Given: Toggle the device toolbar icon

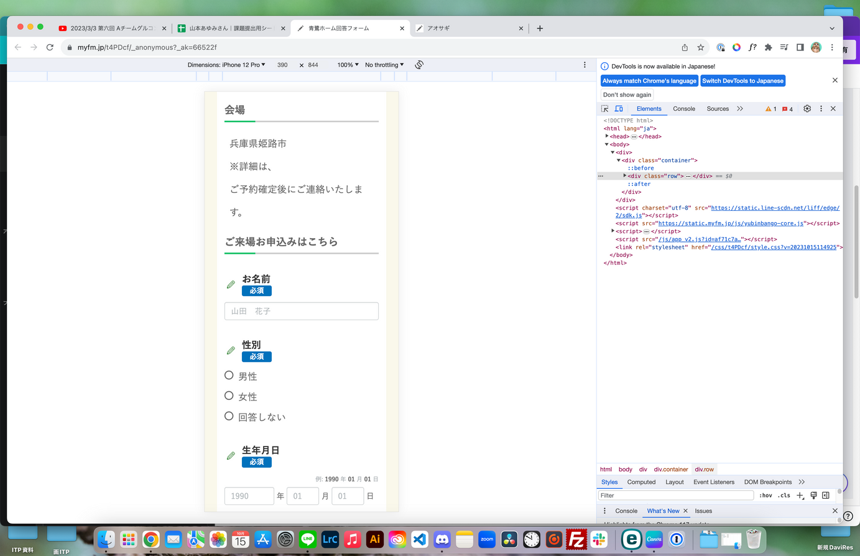Looking at the screenshot, I should 619,109.
